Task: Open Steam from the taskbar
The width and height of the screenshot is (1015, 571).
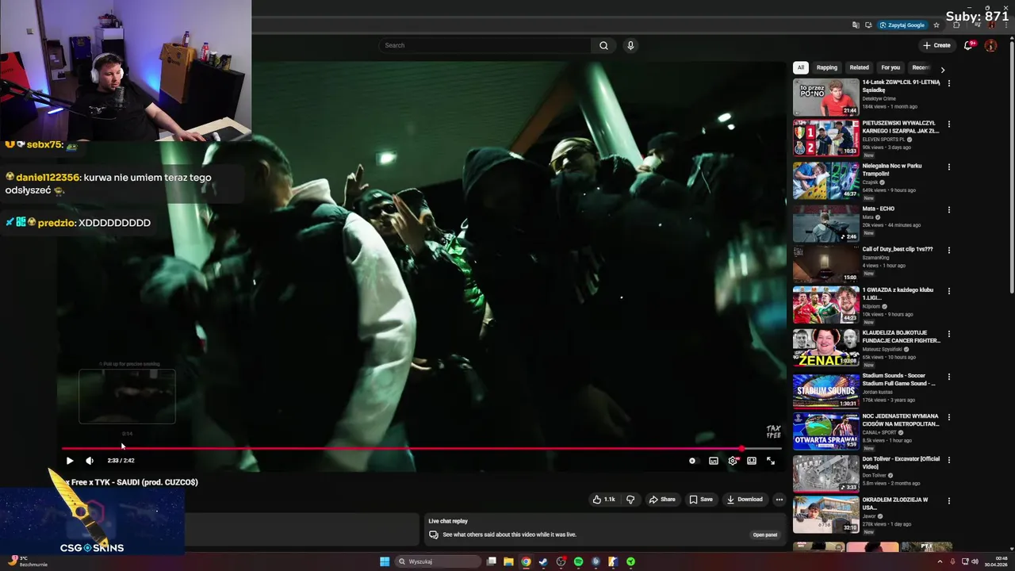Action: point(543,561)
